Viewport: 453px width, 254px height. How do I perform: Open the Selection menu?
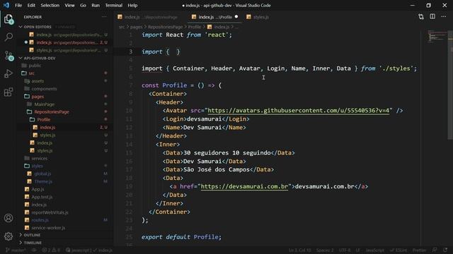[x=50, y=5]
